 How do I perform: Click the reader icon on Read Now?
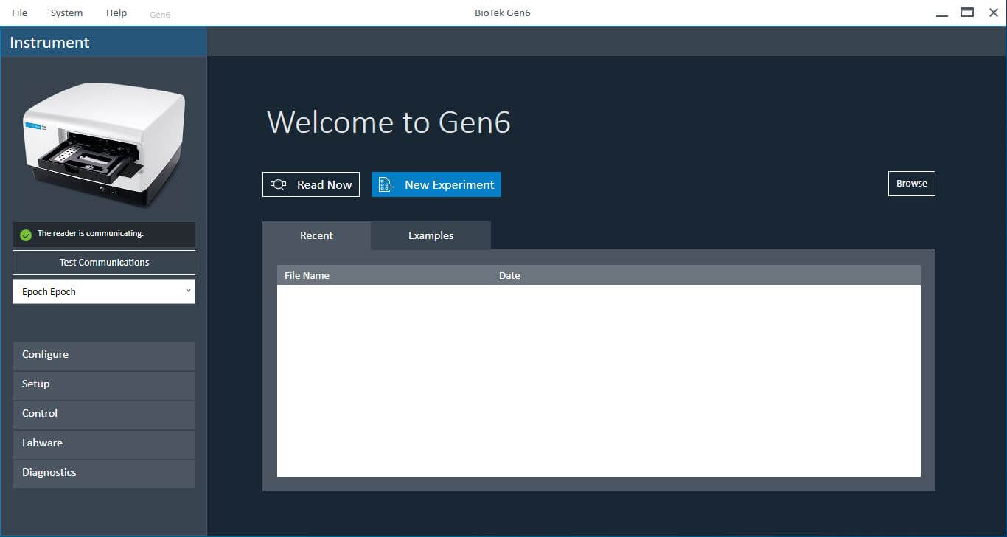point(279,184)
